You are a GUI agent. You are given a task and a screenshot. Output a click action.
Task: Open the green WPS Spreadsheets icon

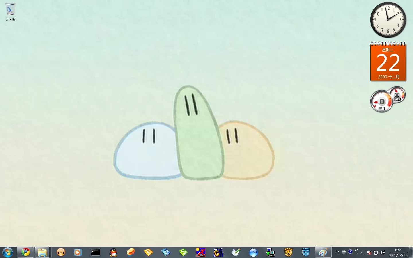pos(183,252)
